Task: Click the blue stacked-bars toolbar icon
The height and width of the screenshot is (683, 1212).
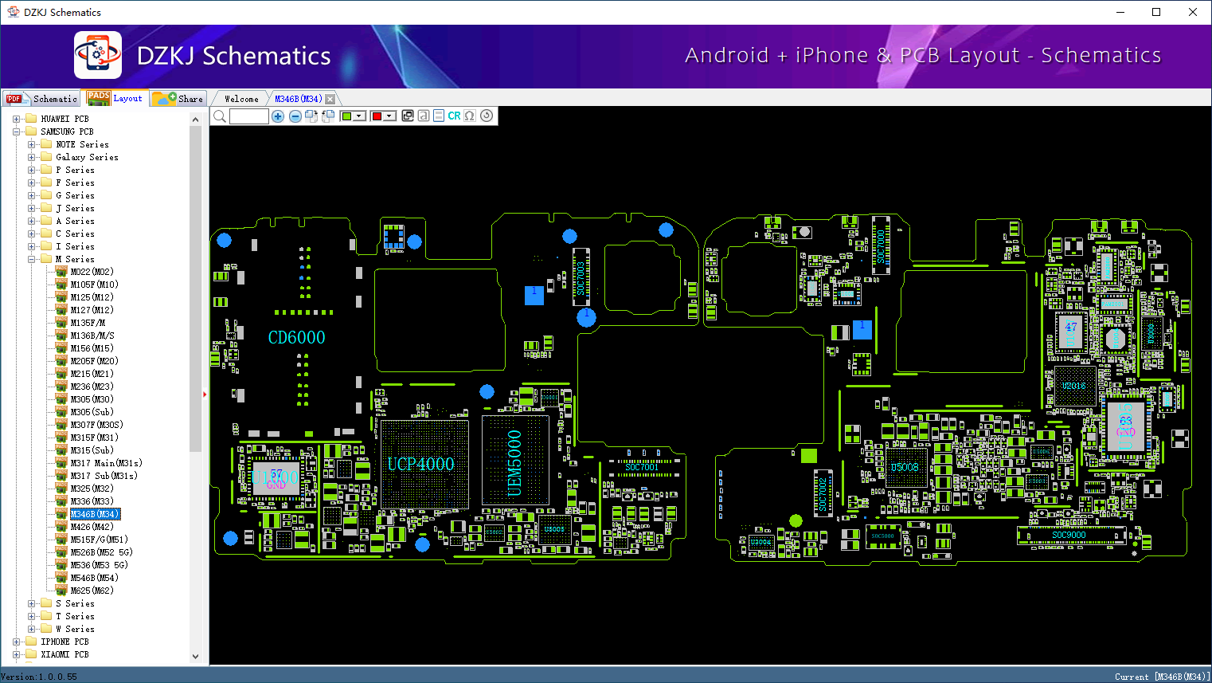Action: [x=439, y=116]
